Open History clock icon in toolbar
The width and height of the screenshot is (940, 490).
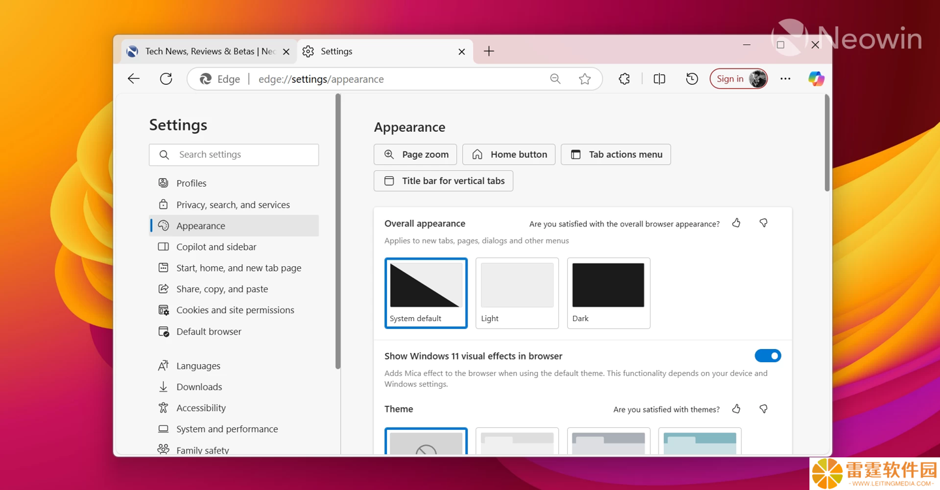692,79
